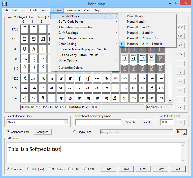Click the Save button

[x=126, y=169]
